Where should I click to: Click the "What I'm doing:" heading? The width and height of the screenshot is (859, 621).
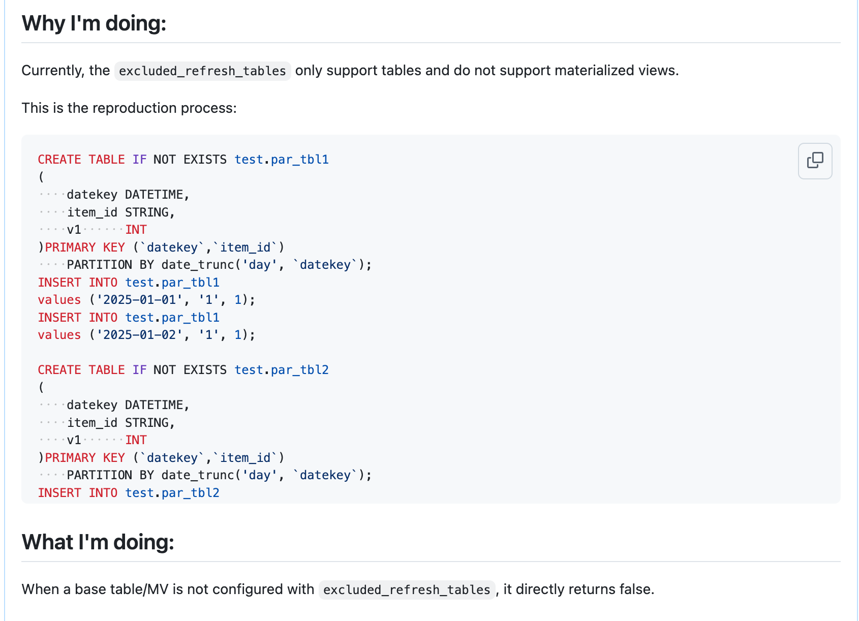pyautogui.click(x=98, y=542)
